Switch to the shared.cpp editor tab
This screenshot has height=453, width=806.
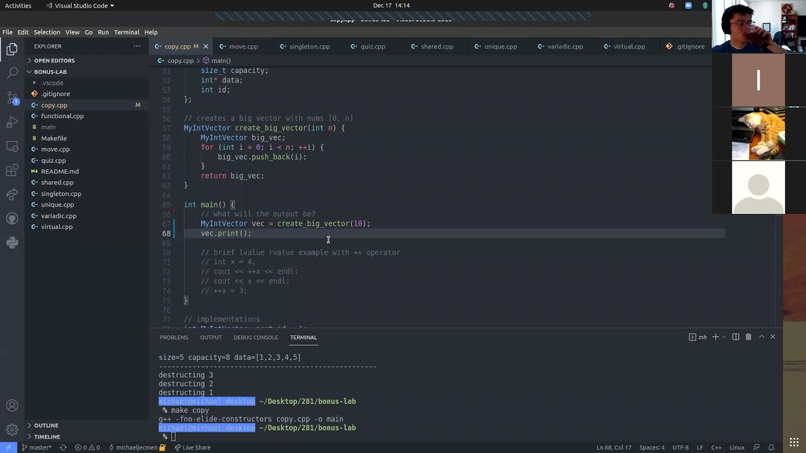point(437,47)
